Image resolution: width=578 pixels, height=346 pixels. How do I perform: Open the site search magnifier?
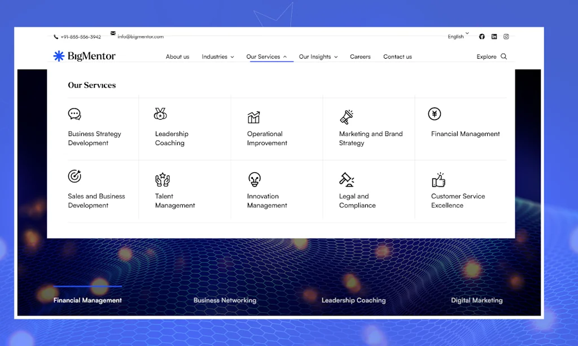pos(504,56)
